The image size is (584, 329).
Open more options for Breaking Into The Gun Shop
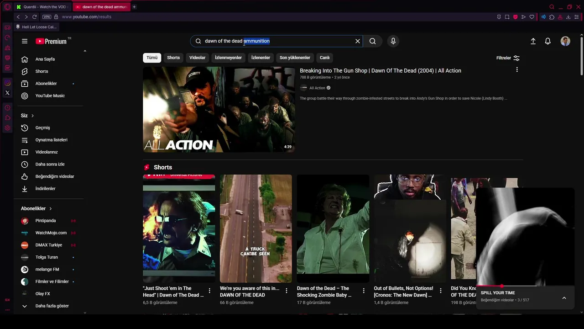pos(517,70)
